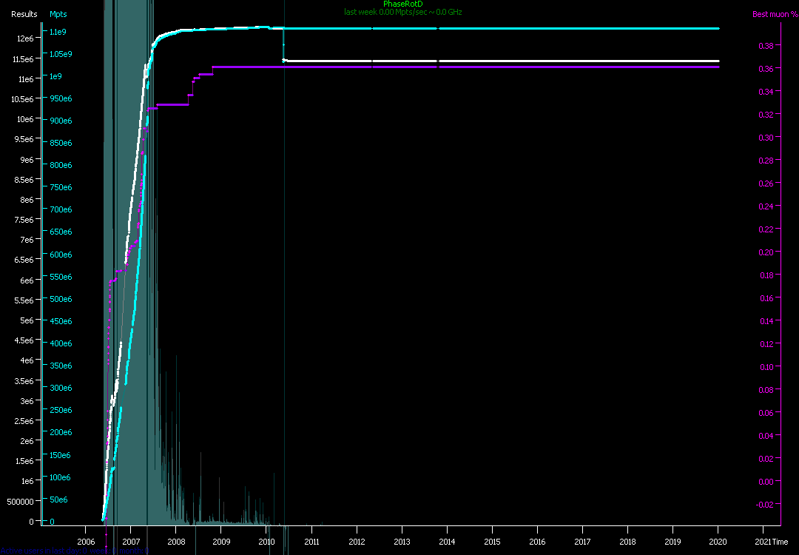Click the 0.20 Best muon axis tick

[766, 252]
